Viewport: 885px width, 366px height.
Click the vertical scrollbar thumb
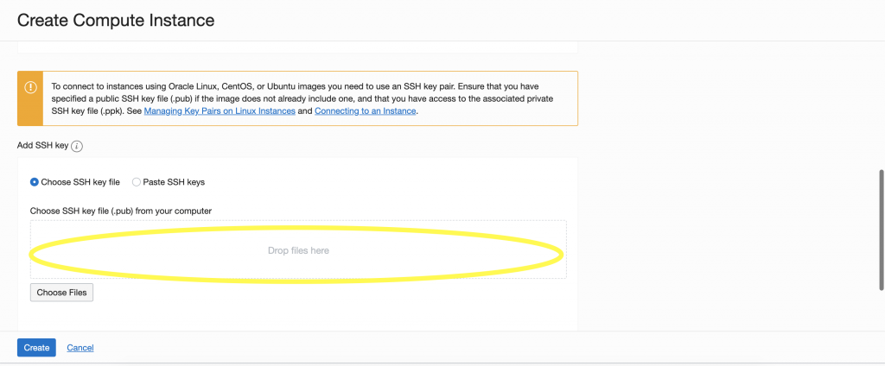pyautogui.click(x=881, y=230)
